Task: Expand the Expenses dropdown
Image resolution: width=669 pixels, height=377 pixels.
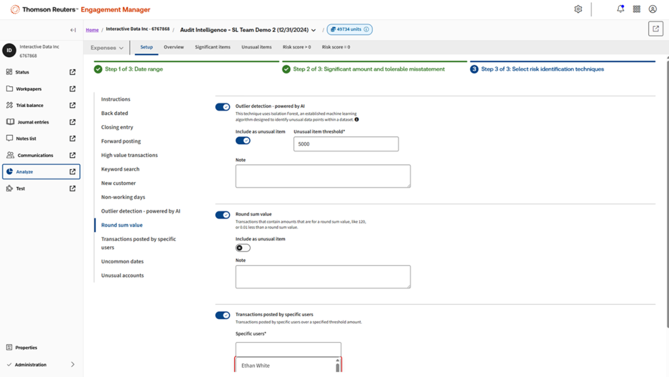Action: click(x=107, y=48)
